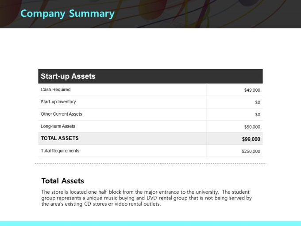
Task: Select the $49,000 cash value cell
Action: tap(252, 90)
